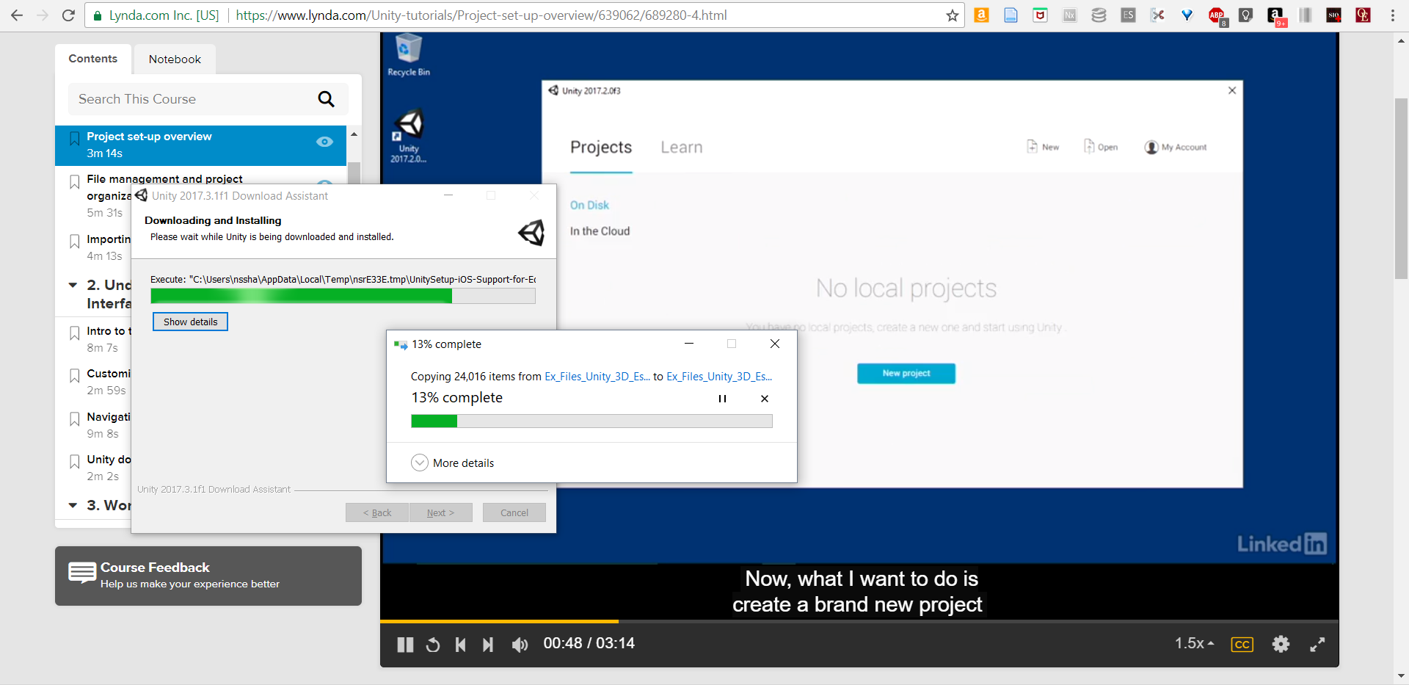Click the page vertical scrollbar
Image resolution: width=1409 pixels, height=685 pixels.
pyautogui.click(x=1401, y=187)
